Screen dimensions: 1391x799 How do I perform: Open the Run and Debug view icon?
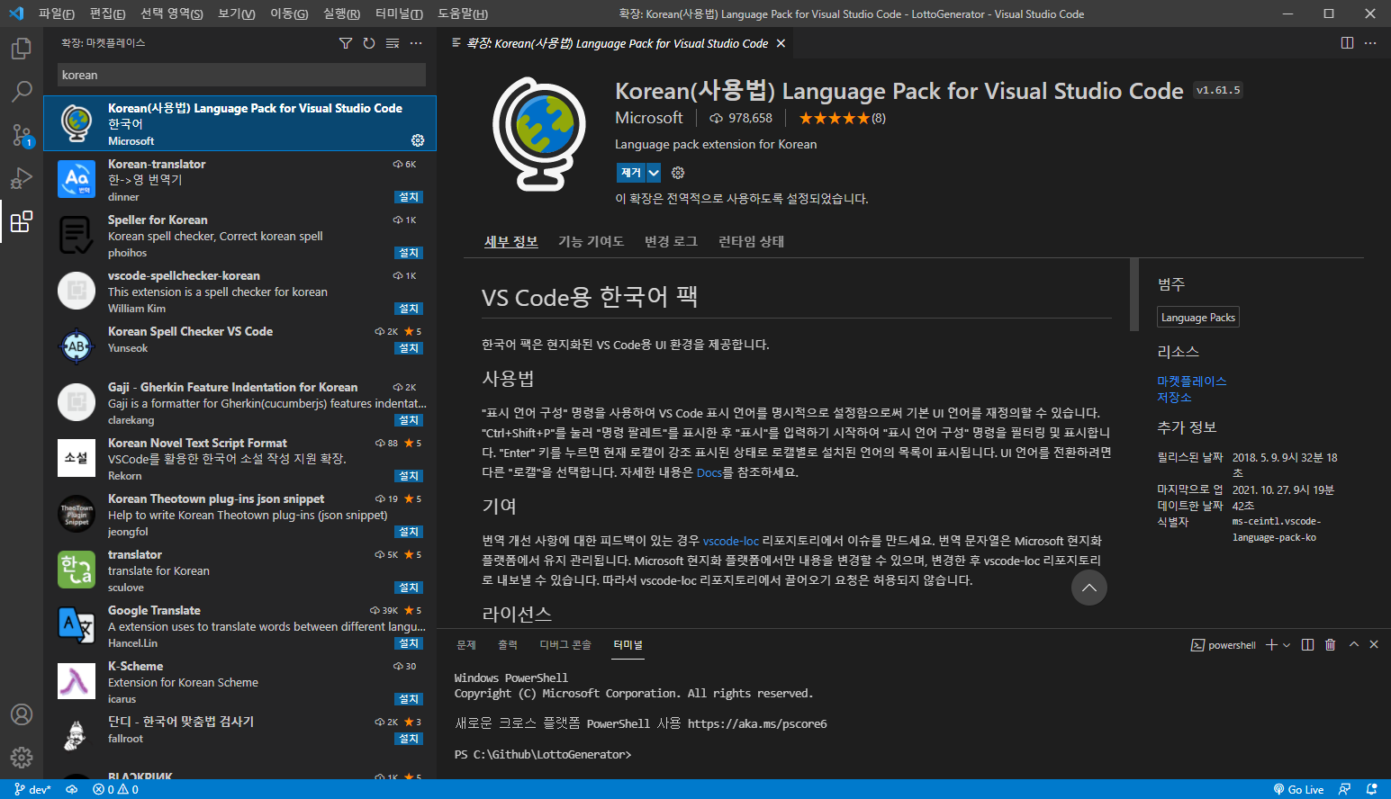(x=22, y=178)
